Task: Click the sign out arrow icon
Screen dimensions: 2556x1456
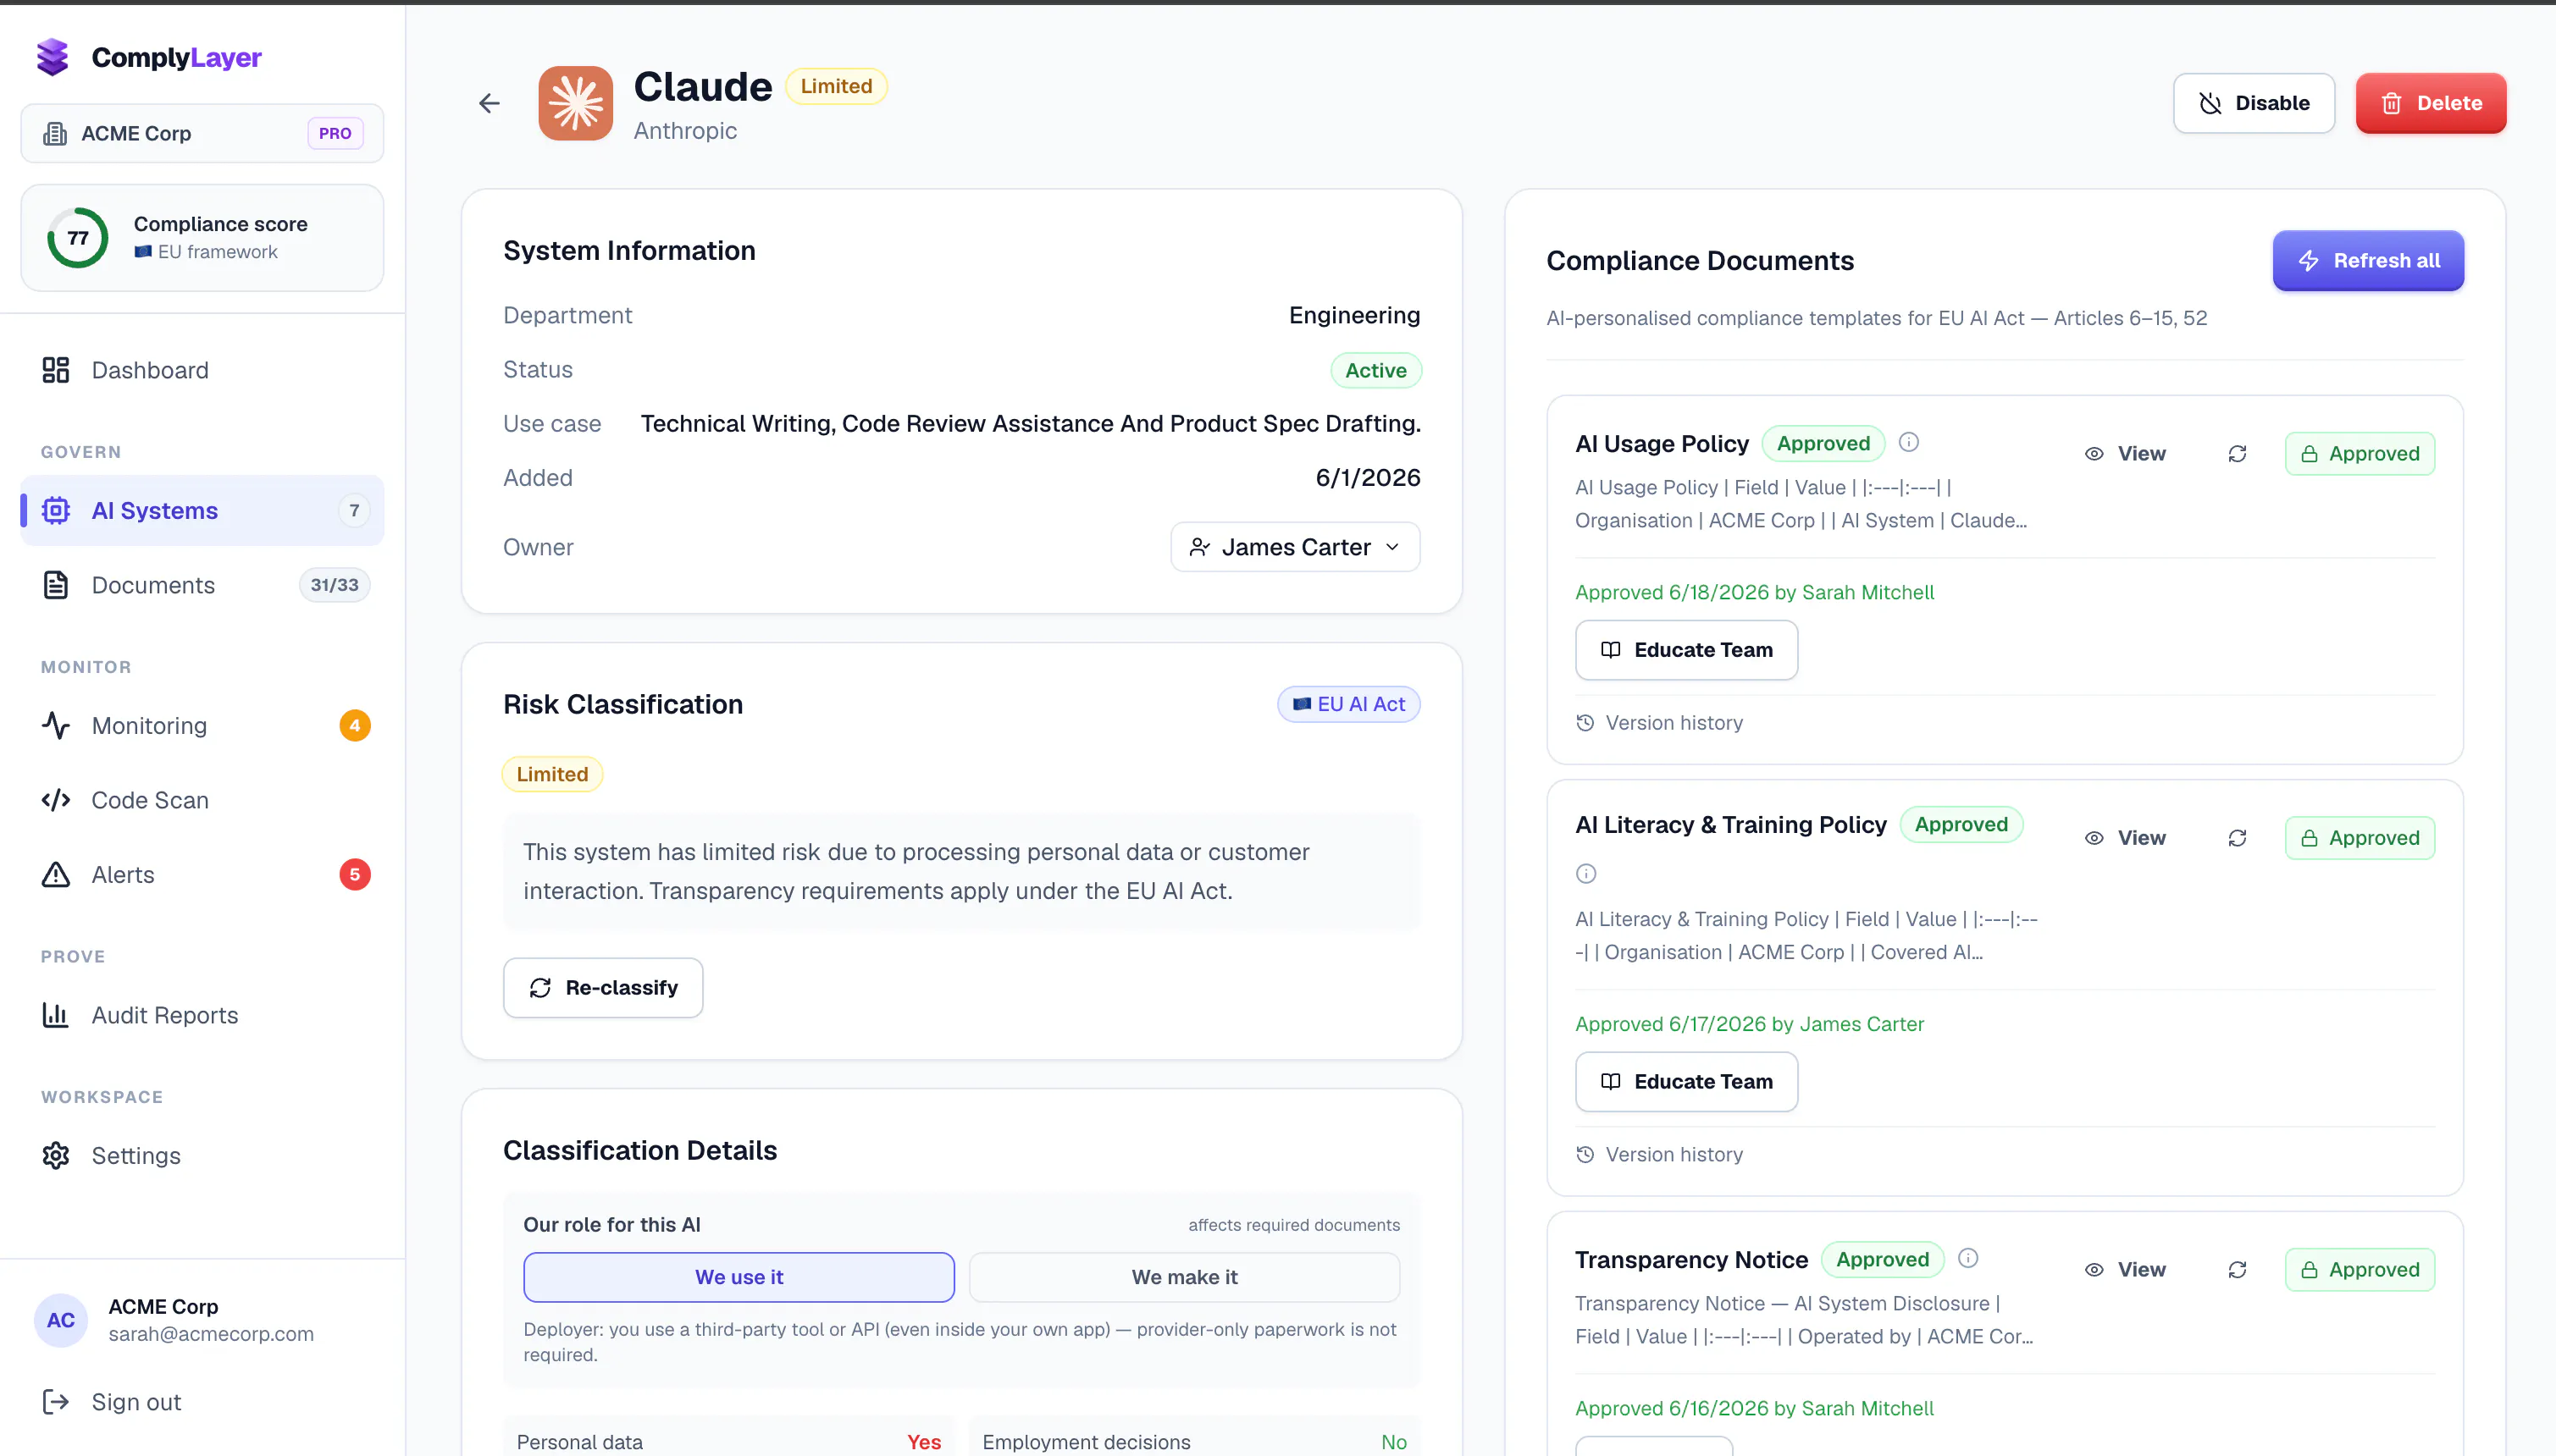Action: point(55,1402)
